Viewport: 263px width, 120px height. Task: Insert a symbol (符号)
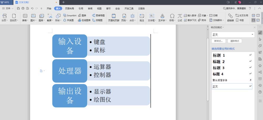(172, 18)
